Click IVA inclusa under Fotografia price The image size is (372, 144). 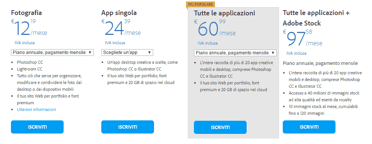click(x=25, y=43)
